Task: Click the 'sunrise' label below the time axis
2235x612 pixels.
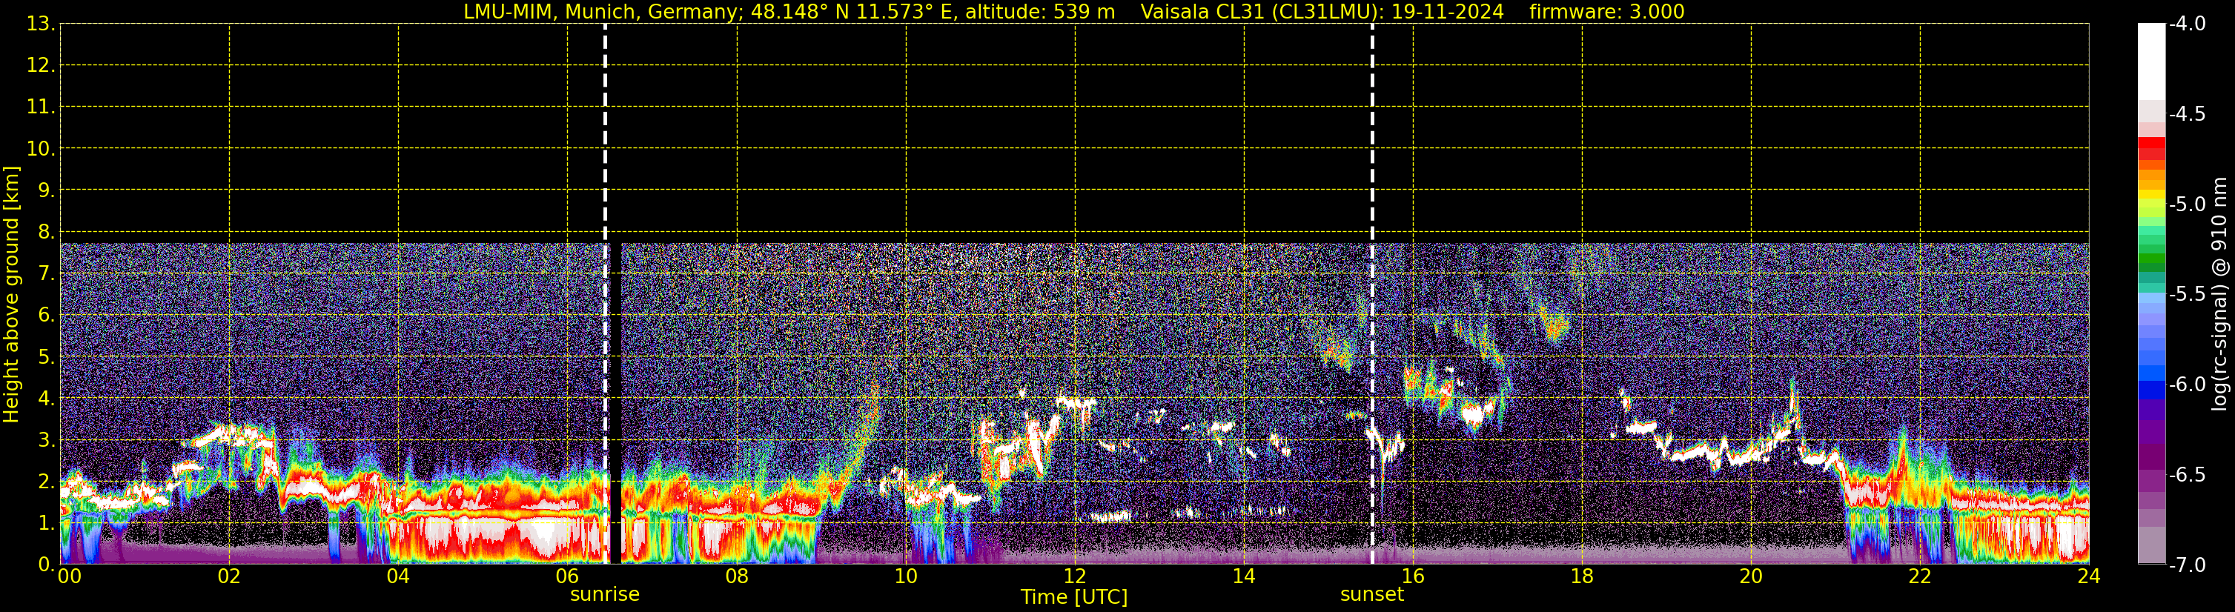Action: [605, 595]
